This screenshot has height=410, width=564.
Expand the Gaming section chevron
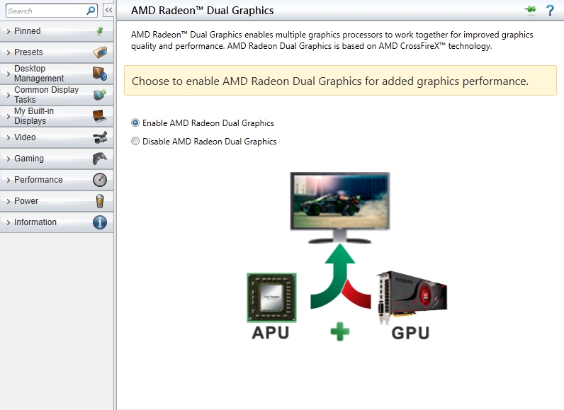[9, 159]
